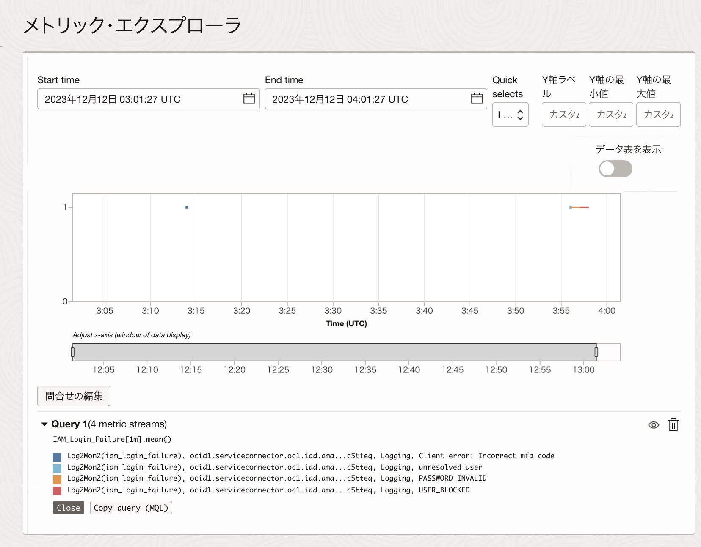Click the right handle of x-axis slider
This screenshot has height=547, width=701.
pos(596,352)
